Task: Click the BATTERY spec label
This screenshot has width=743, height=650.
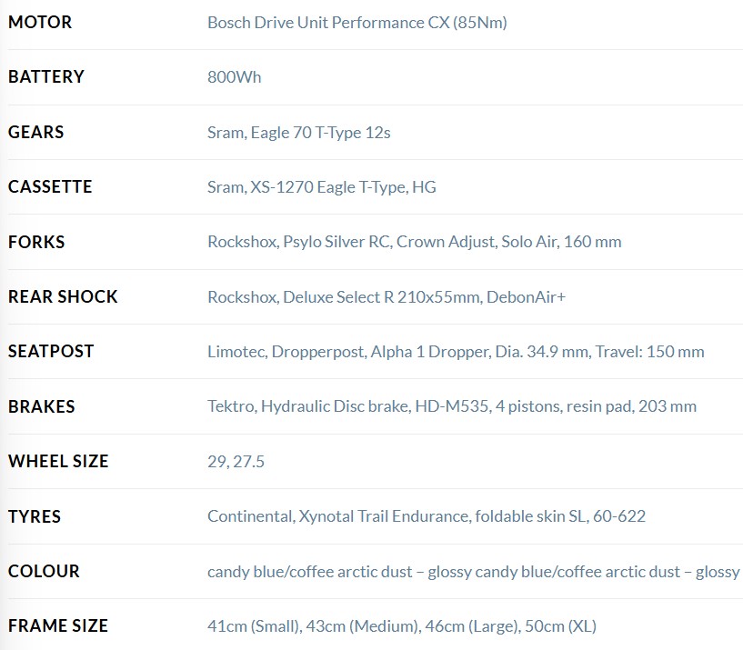Action: coord(46,76)
